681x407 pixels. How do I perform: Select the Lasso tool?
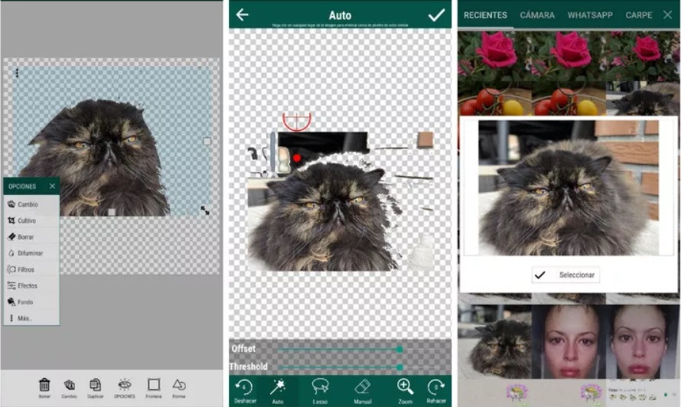point(321,389)
